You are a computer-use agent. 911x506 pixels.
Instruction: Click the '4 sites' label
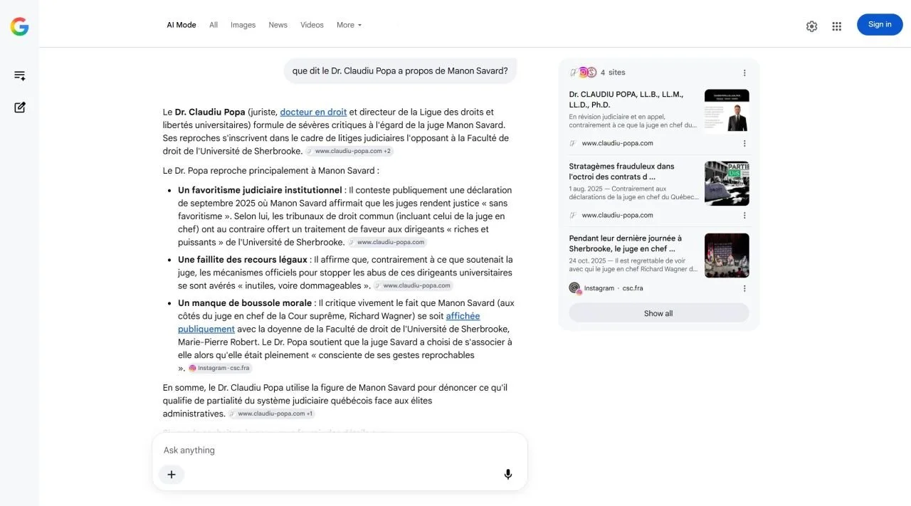pos(613,73)
